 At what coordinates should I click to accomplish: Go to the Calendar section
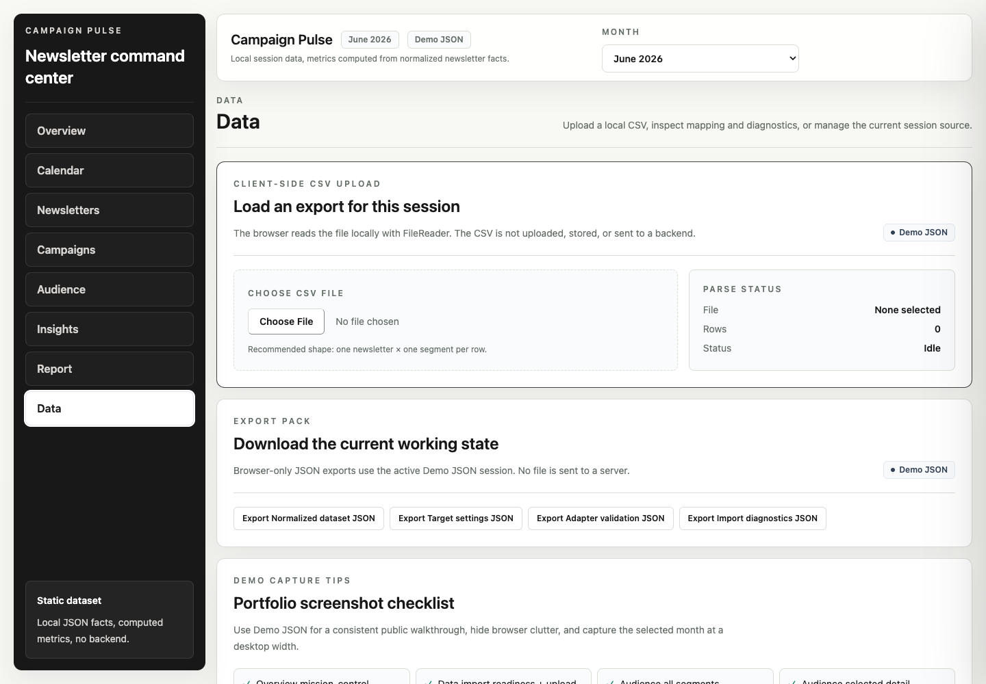coord(110,170)
